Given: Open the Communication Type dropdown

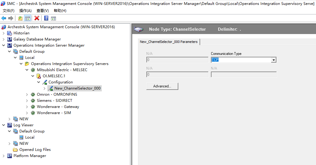Looking at the screenshot, I should (273, 60).
